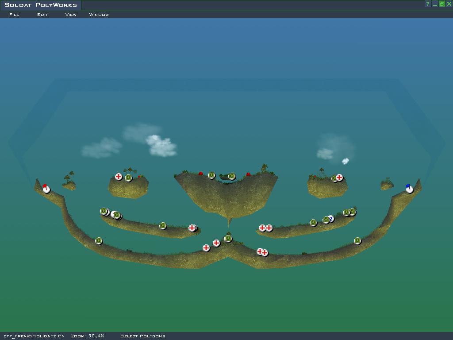The image size is (453, 340).
Task: Click the map filename in status bar
Action: point(34,336)
